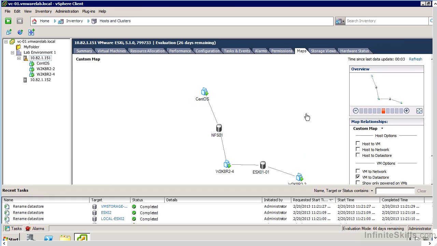437x246 pixels.
Task: Open the Name, Target or Status filter dropdown
Action: tap(372, 191)
